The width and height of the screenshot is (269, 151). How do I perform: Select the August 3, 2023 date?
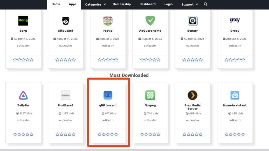coord(235,39)
